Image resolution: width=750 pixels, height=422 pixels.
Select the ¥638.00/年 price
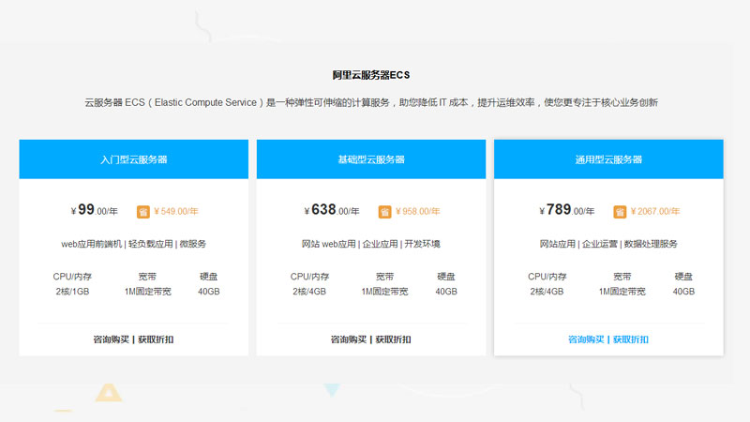click(x=332, y=209)
